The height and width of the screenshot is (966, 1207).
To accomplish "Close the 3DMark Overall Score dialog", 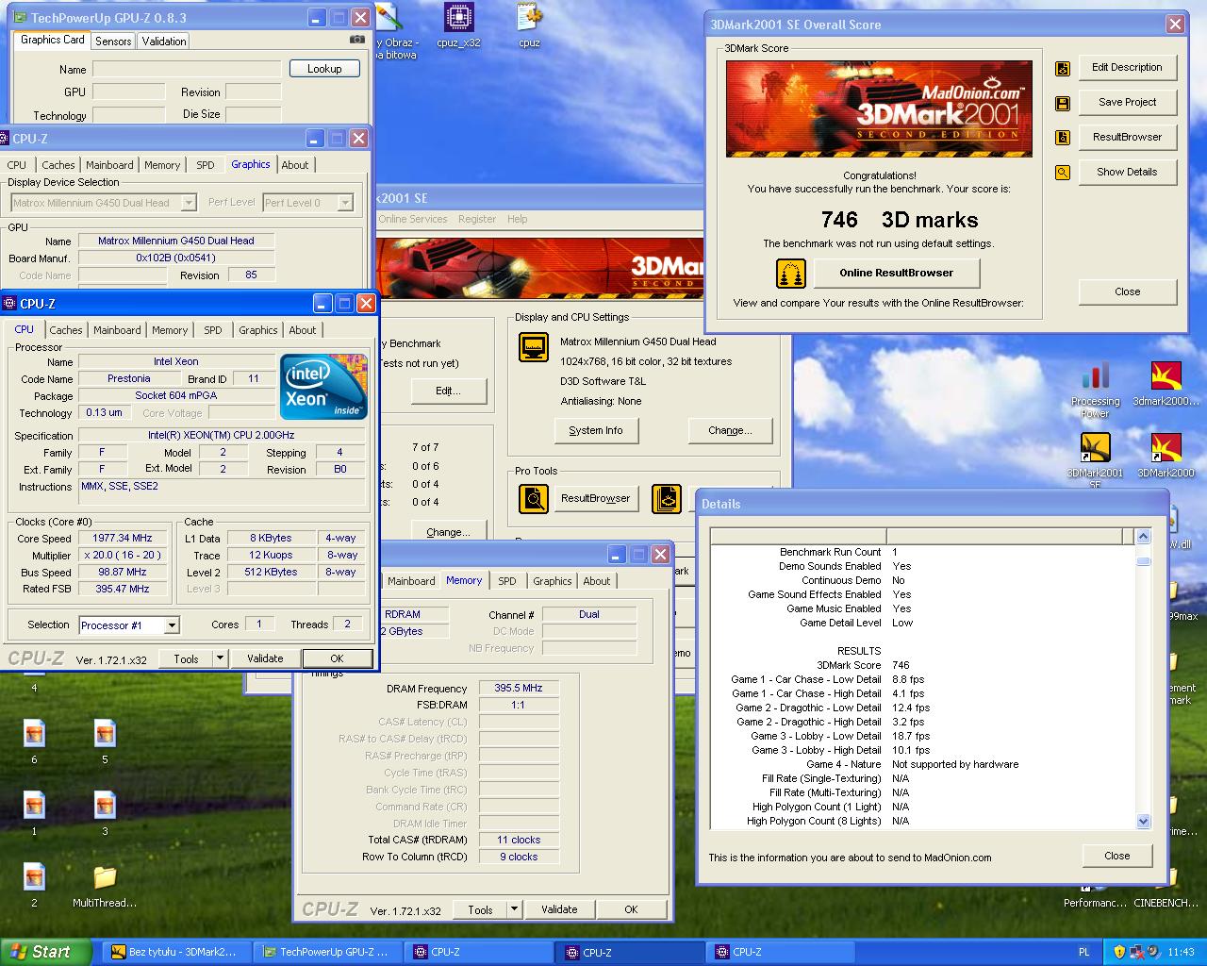I will click(1128, 292).
